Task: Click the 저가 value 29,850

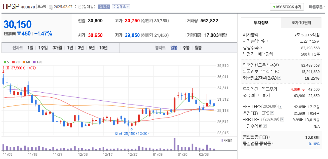Action: [x=132, y=35]
